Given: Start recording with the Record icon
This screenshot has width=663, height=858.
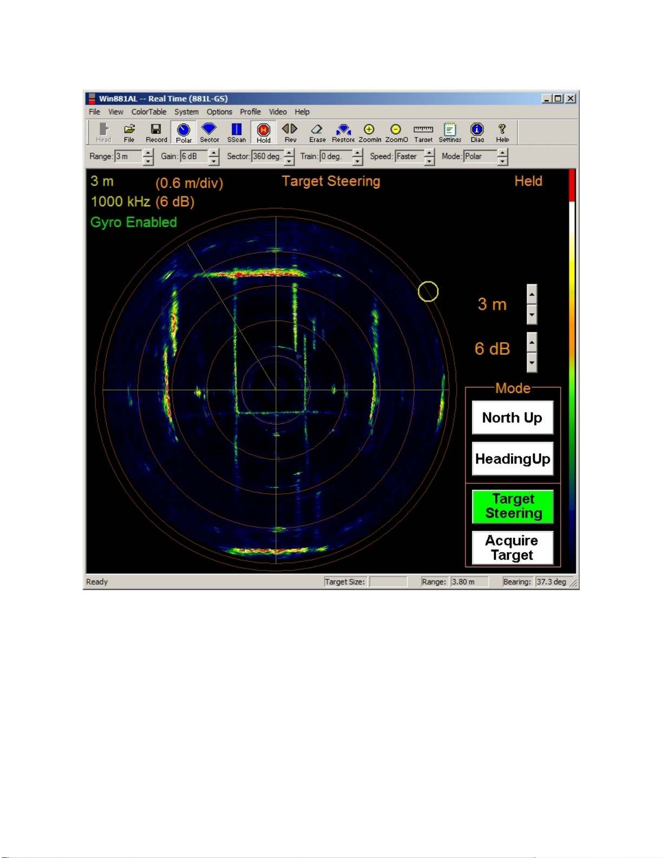Looking at the screenshot, I should click(156, 133).
